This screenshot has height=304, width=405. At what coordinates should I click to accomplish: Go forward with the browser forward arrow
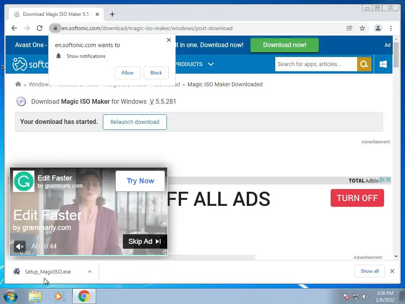click(x=27, y=28)
